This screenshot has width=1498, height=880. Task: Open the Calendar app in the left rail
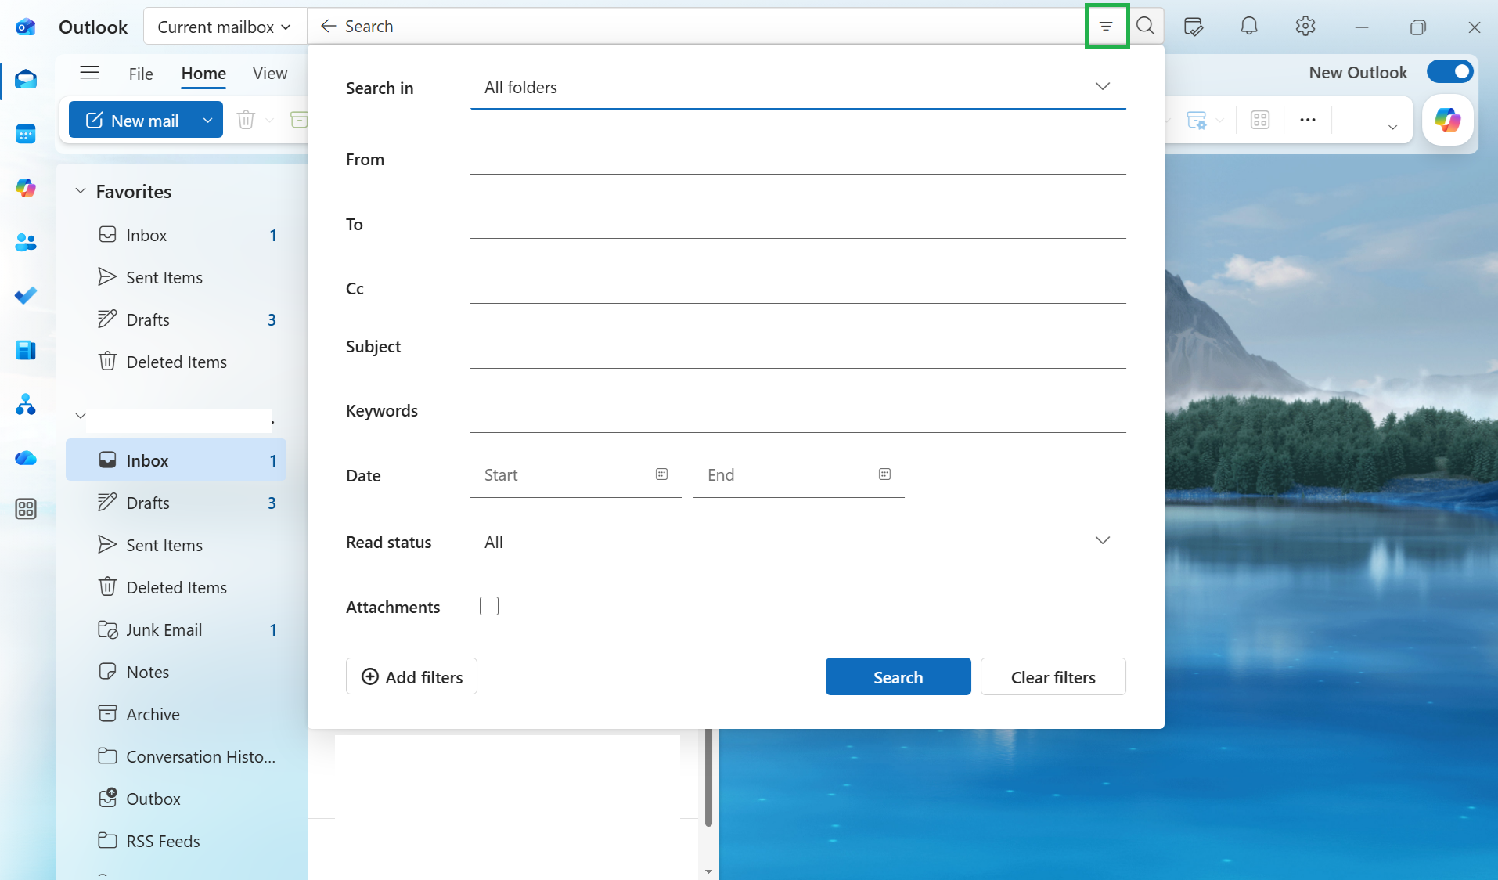26,134
